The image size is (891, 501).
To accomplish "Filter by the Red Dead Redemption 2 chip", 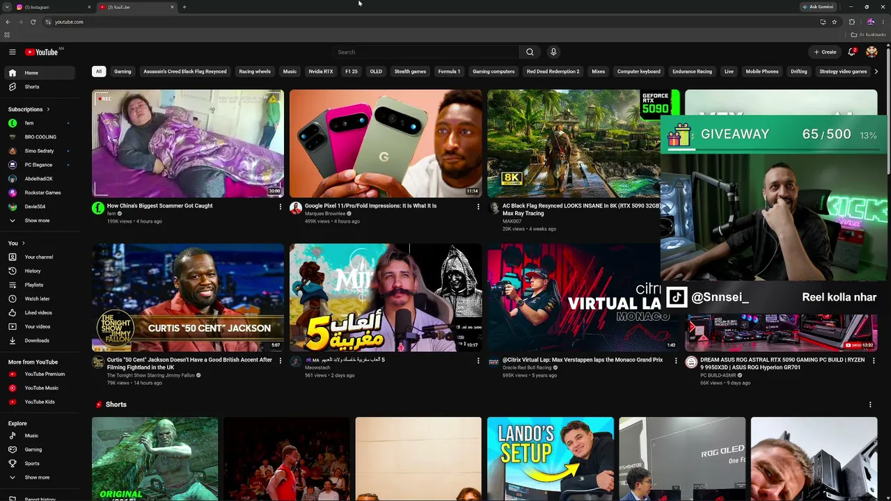I will coord(553,71).
